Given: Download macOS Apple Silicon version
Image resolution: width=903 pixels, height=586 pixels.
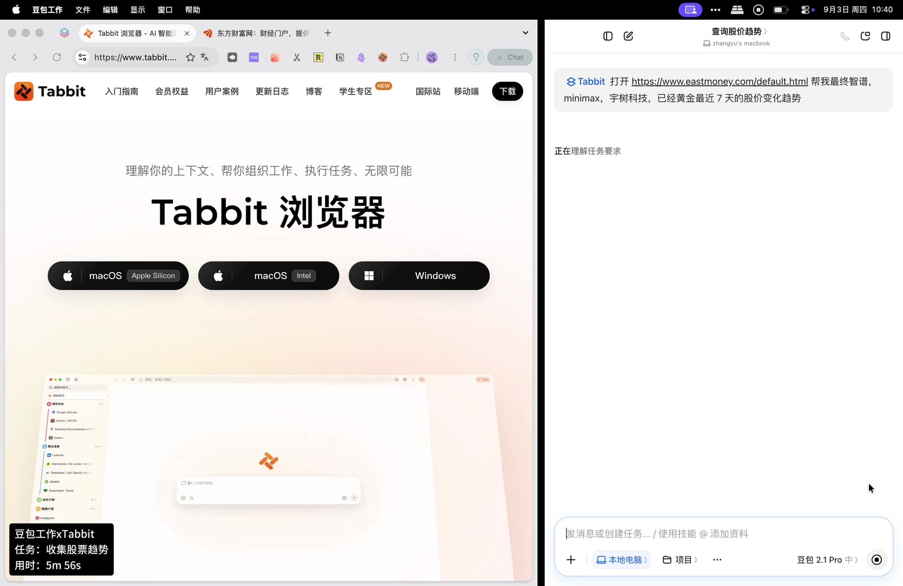Looking at the screenshot, I should (118, 276).
